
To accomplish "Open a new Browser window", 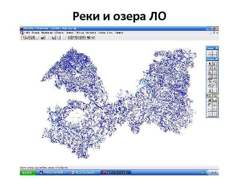I will tap(69, 37).
